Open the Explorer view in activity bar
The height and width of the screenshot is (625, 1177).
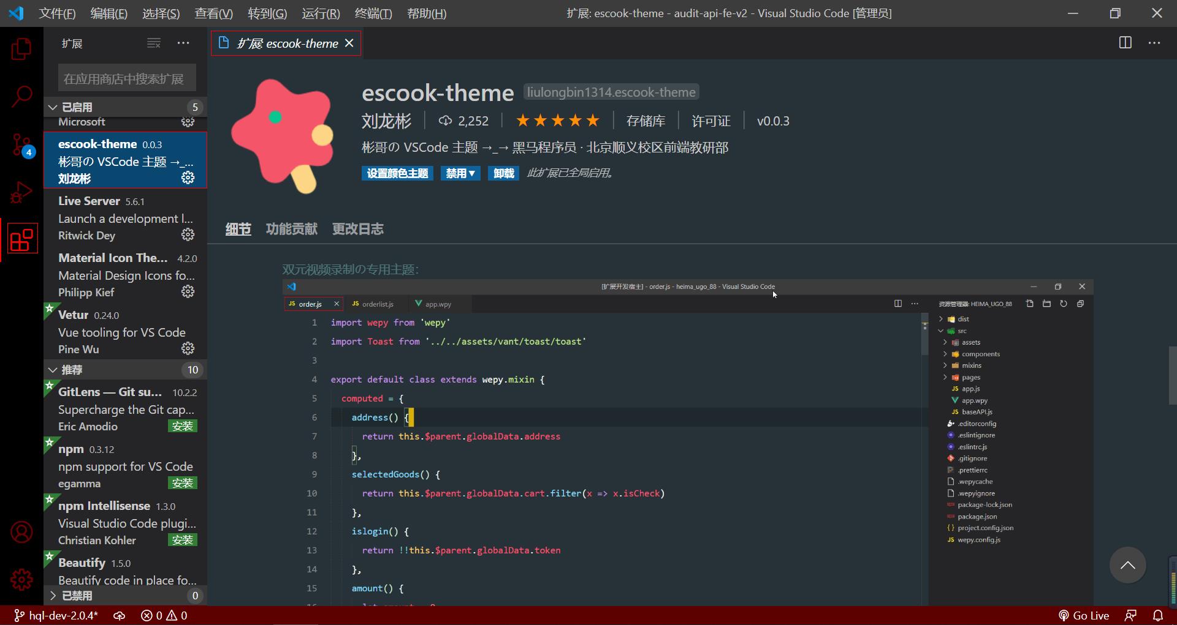tap(21, 49)
